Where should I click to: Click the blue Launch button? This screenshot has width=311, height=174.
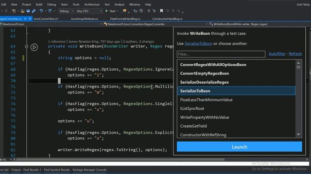click(x=240, y=147)
